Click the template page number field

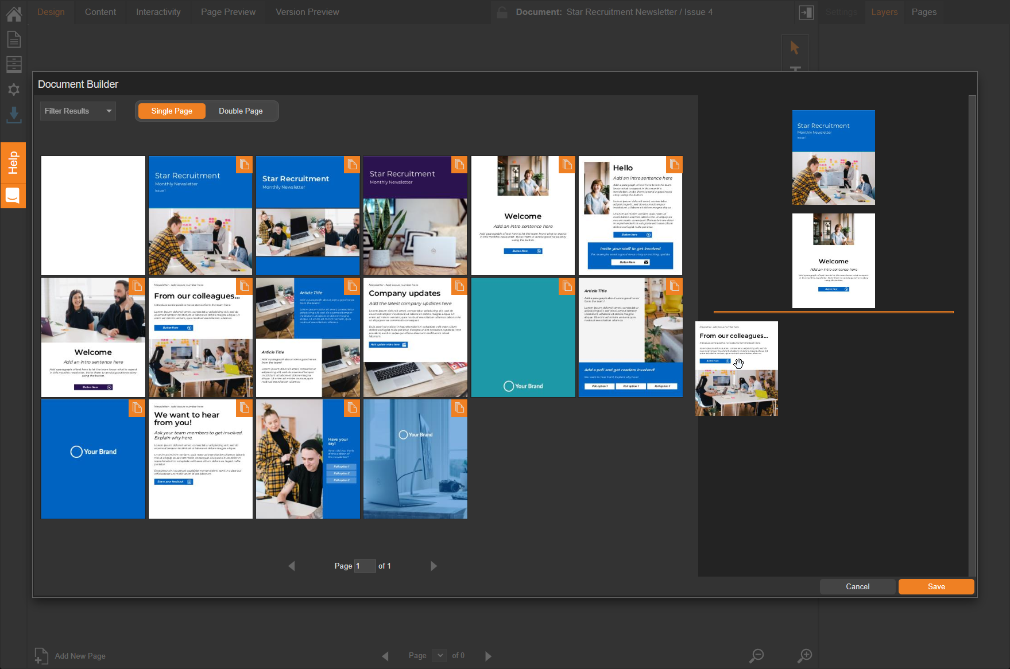click(x=365, y=566)
